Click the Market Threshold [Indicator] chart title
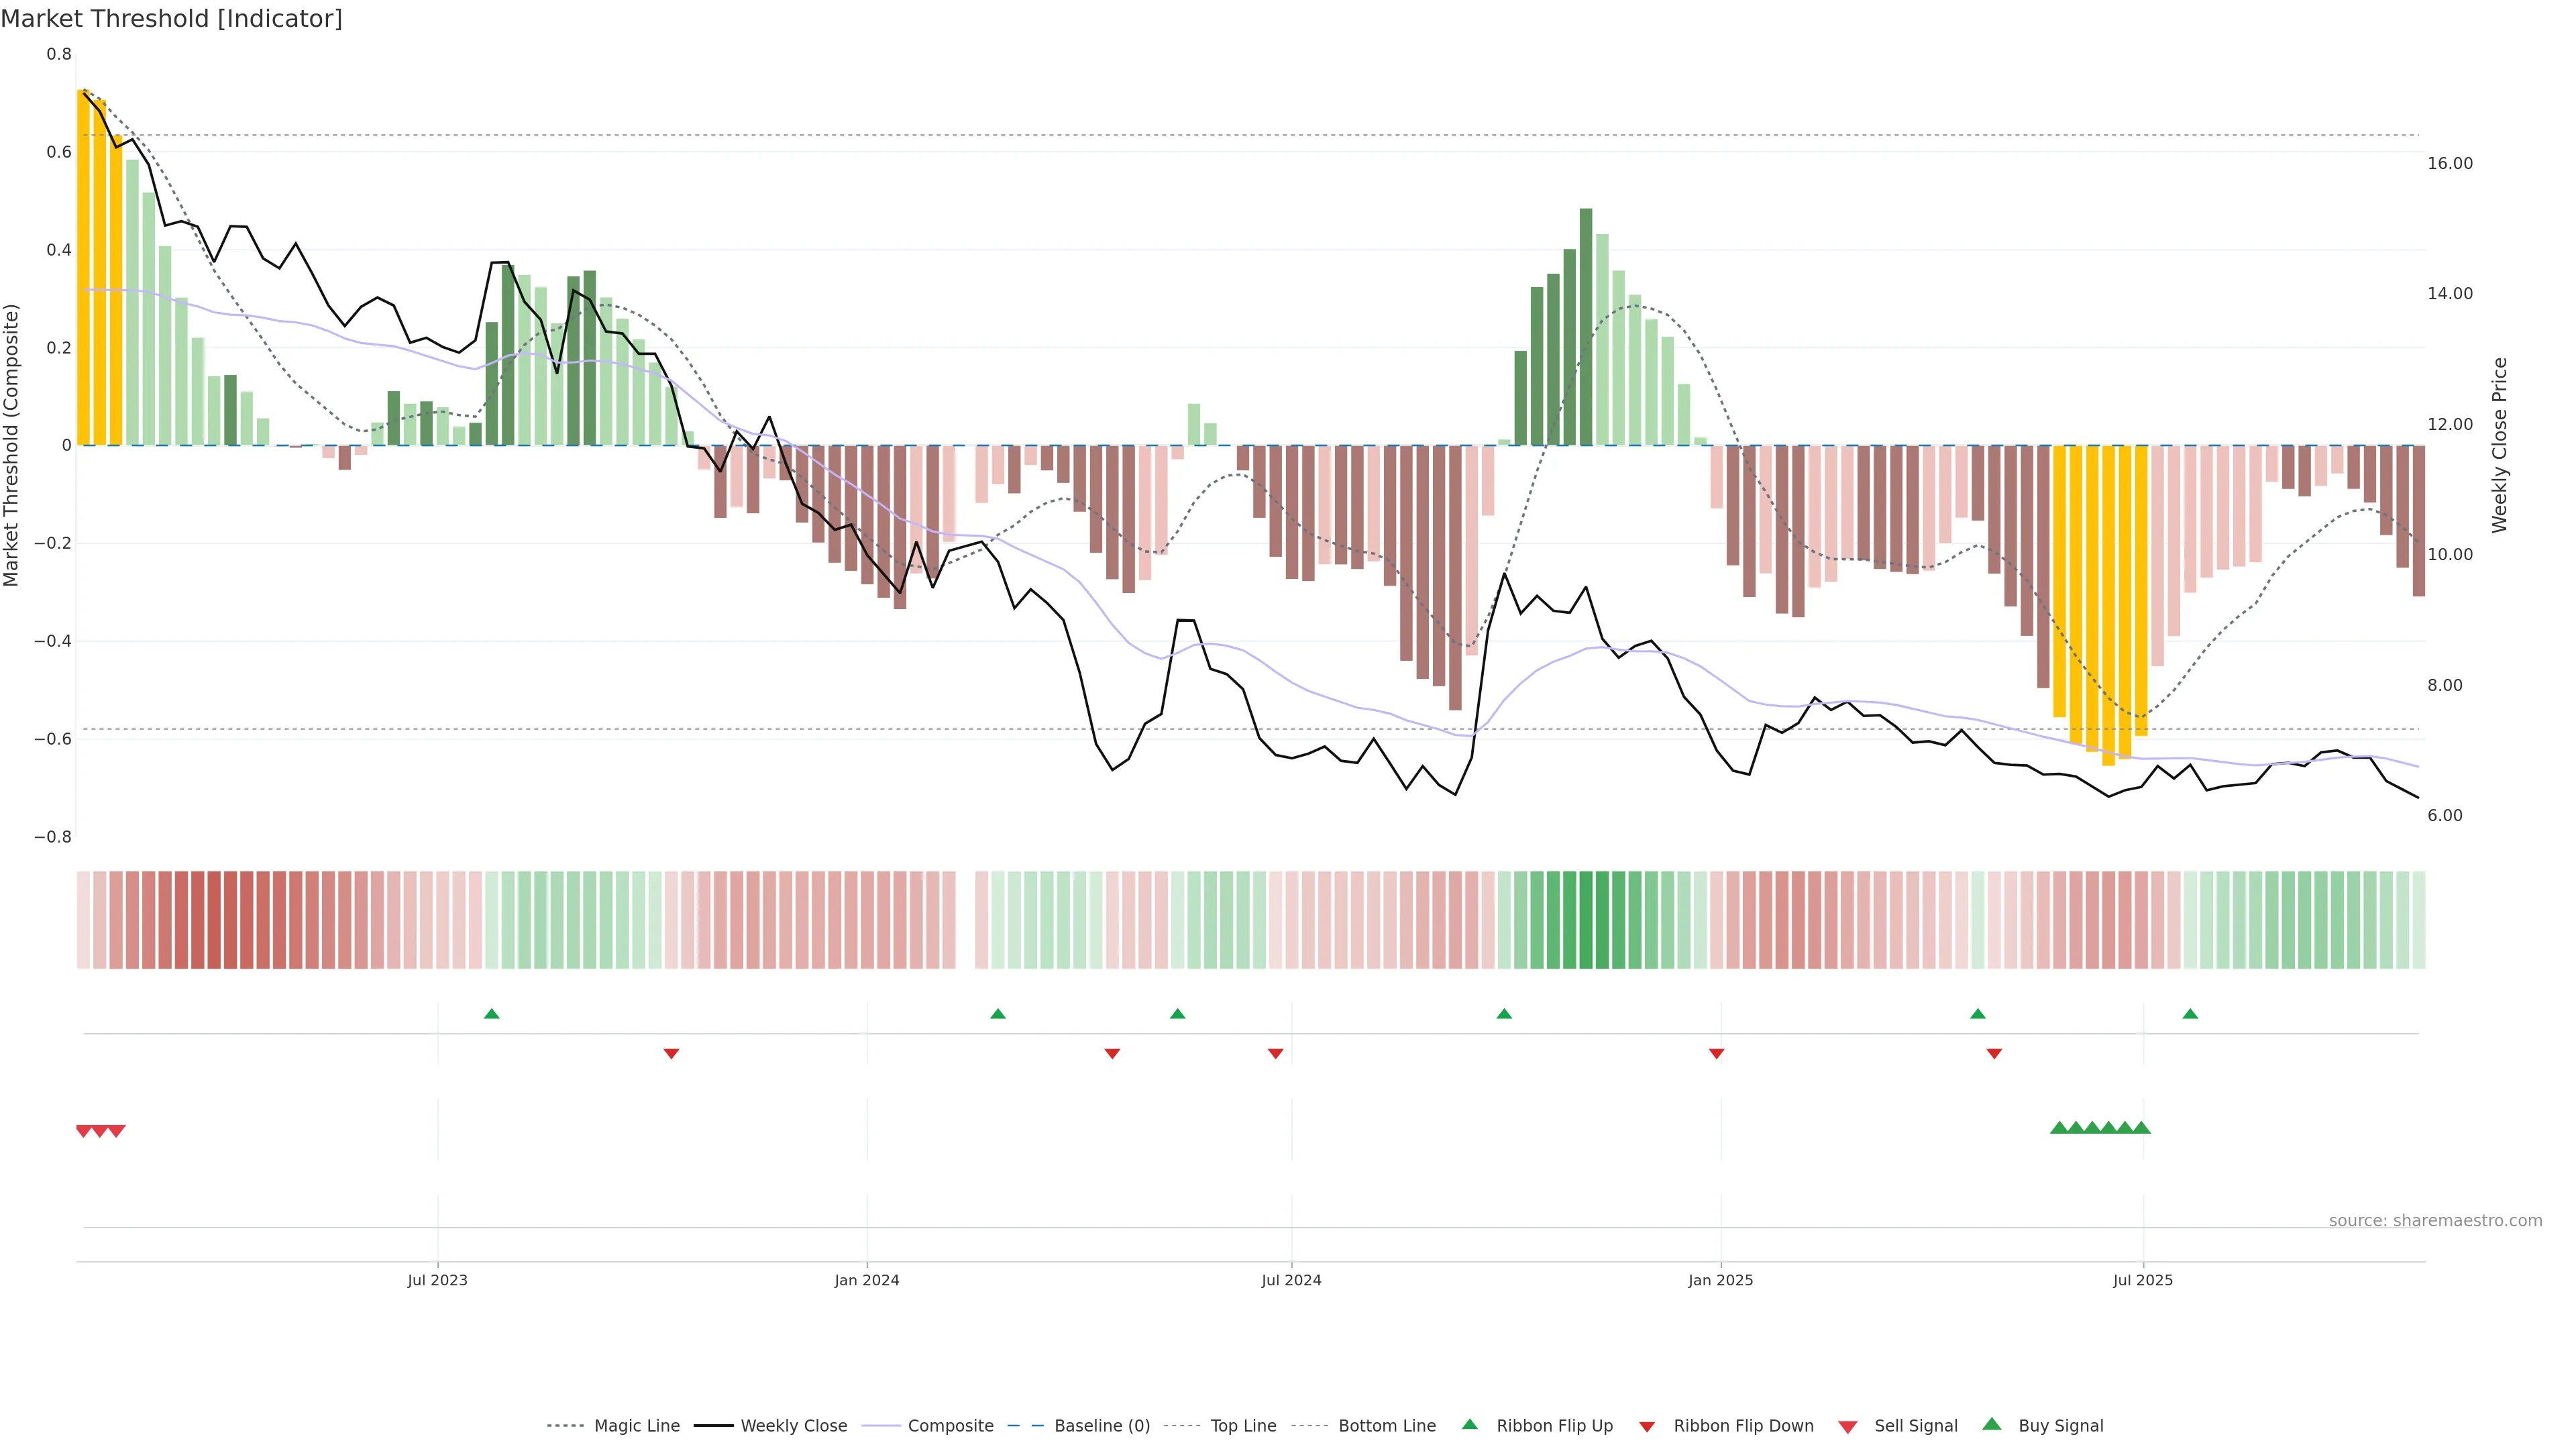 coord(171,19)
